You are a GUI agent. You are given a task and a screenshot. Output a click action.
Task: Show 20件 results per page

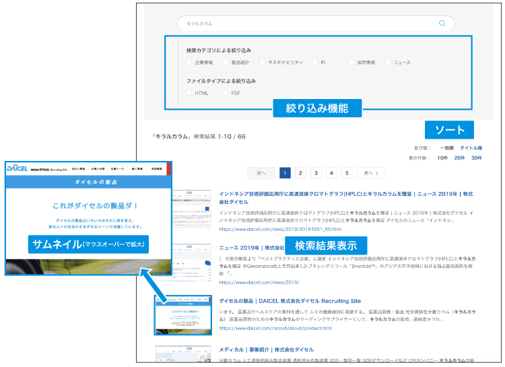click(459, 158)
